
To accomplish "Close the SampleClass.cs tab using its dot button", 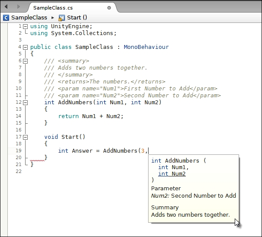I will (109, 8).
